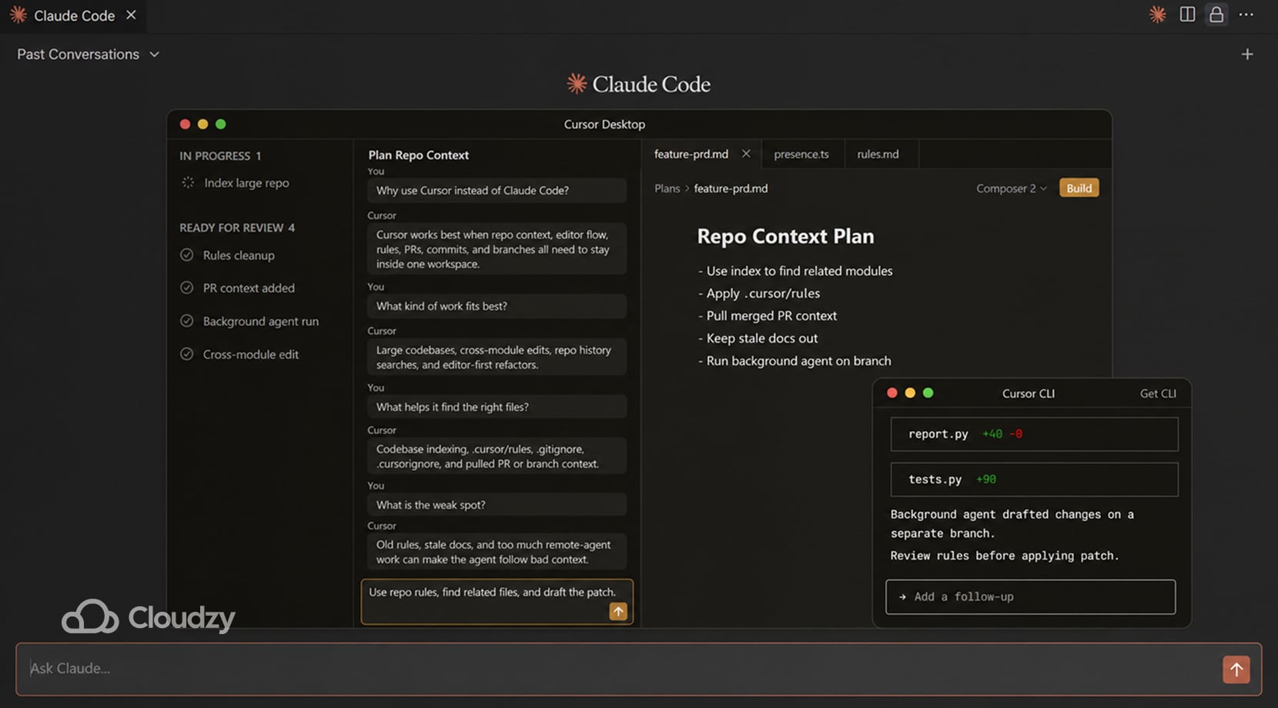1278x708 pixels.
Task: Switch to the presence.ts tab
Action: 802,154
